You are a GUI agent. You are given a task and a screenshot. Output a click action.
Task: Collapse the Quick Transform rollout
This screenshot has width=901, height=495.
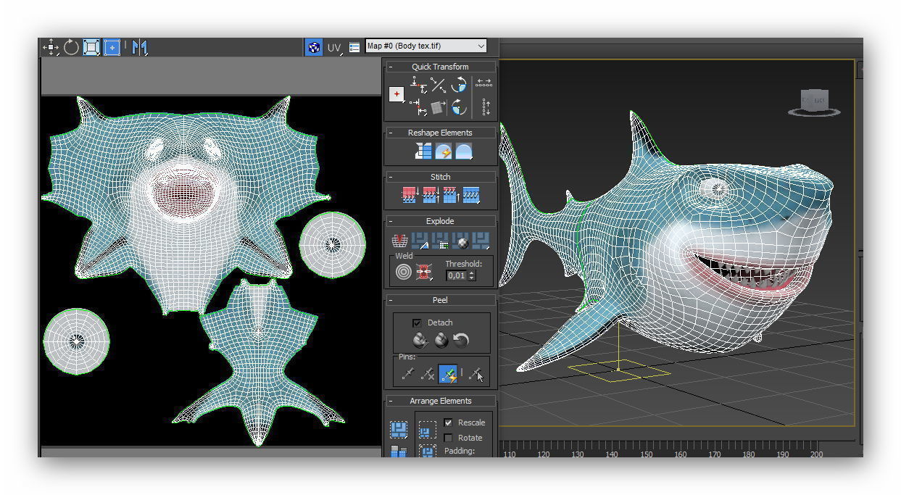pyautogui.click(x=391, y=67)
